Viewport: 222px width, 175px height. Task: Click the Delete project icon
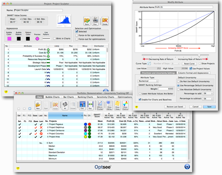point(105,20)
